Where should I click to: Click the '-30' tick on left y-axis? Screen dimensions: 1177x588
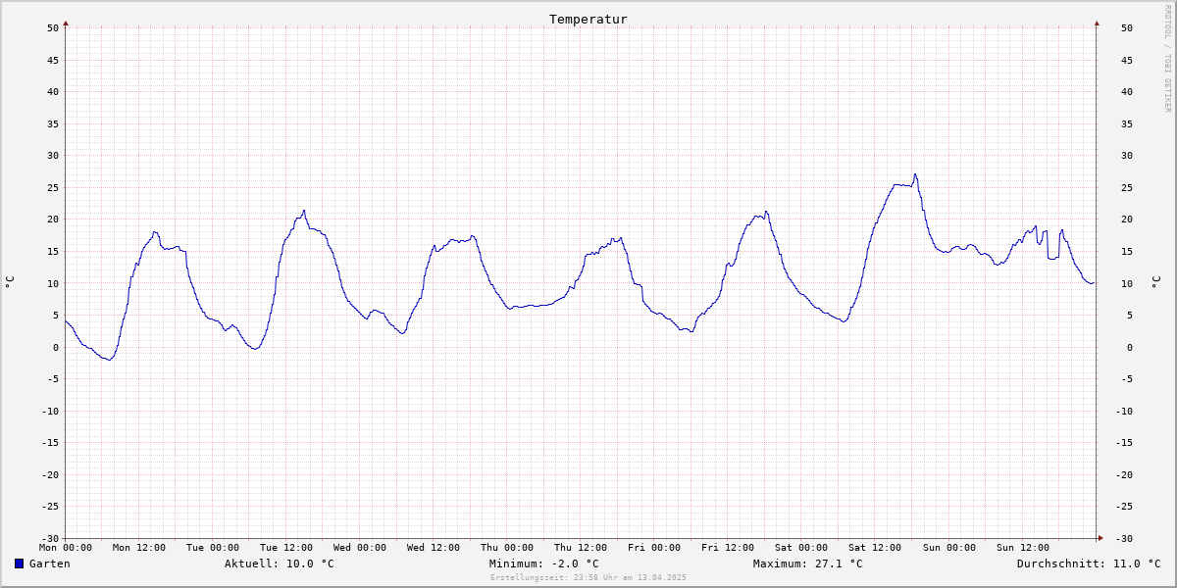(x=50, y=538)
